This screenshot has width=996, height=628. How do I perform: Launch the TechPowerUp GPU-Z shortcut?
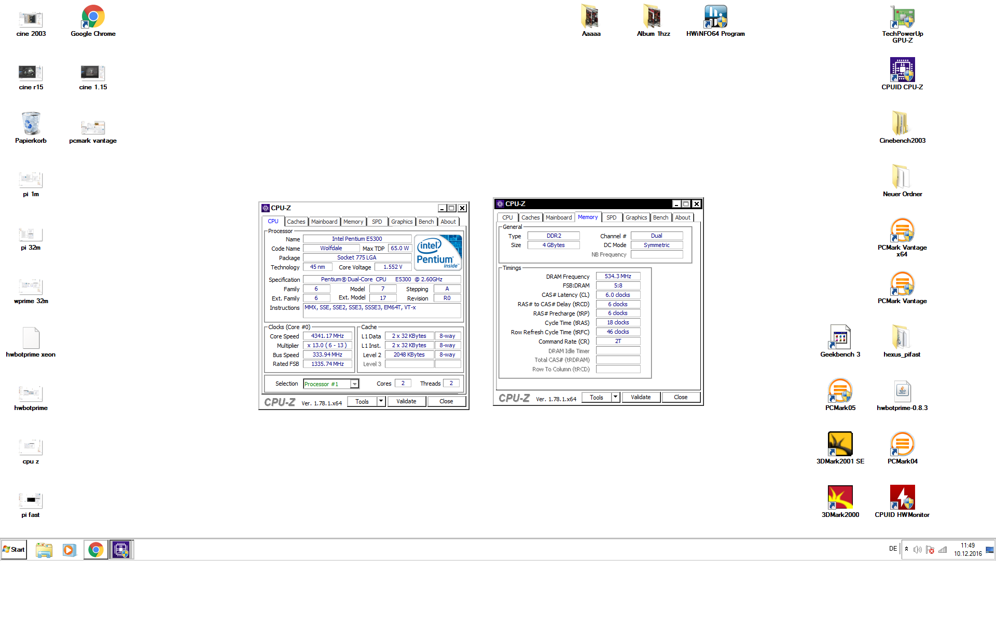click(902, 24)
